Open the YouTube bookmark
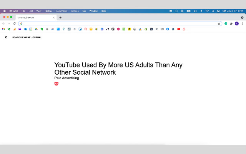This screenshot has width=246, height=154. tap(178, 29)
